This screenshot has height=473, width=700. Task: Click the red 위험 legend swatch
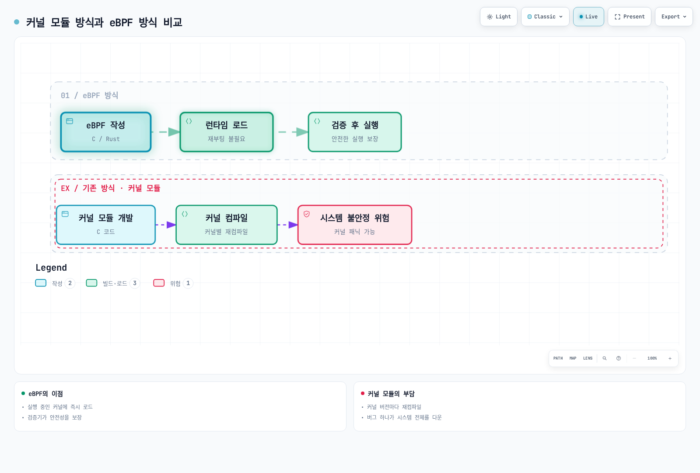[159, 283]
